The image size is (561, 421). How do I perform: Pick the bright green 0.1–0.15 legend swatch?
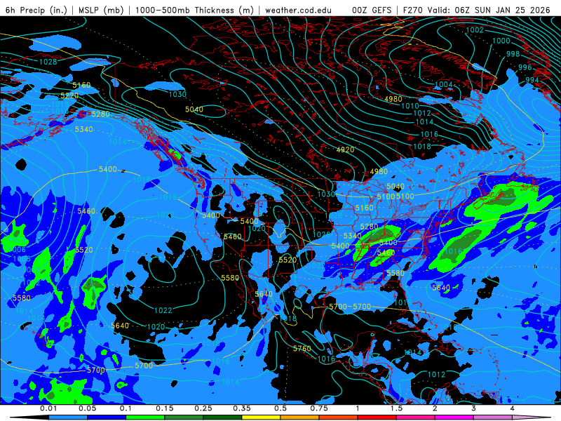[145, 417]
